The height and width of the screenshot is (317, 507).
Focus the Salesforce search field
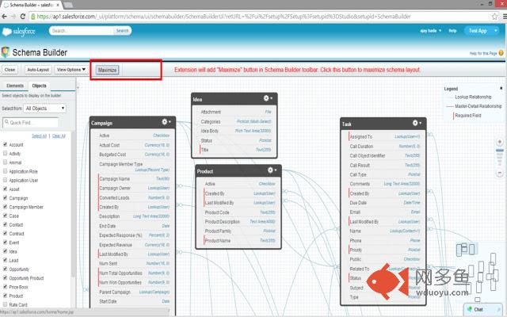[82, 31]
